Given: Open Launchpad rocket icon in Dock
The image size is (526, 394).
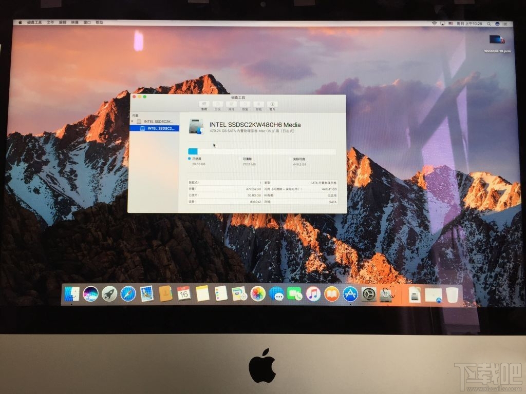Looking at the screenshot, I should pos(109,294).
